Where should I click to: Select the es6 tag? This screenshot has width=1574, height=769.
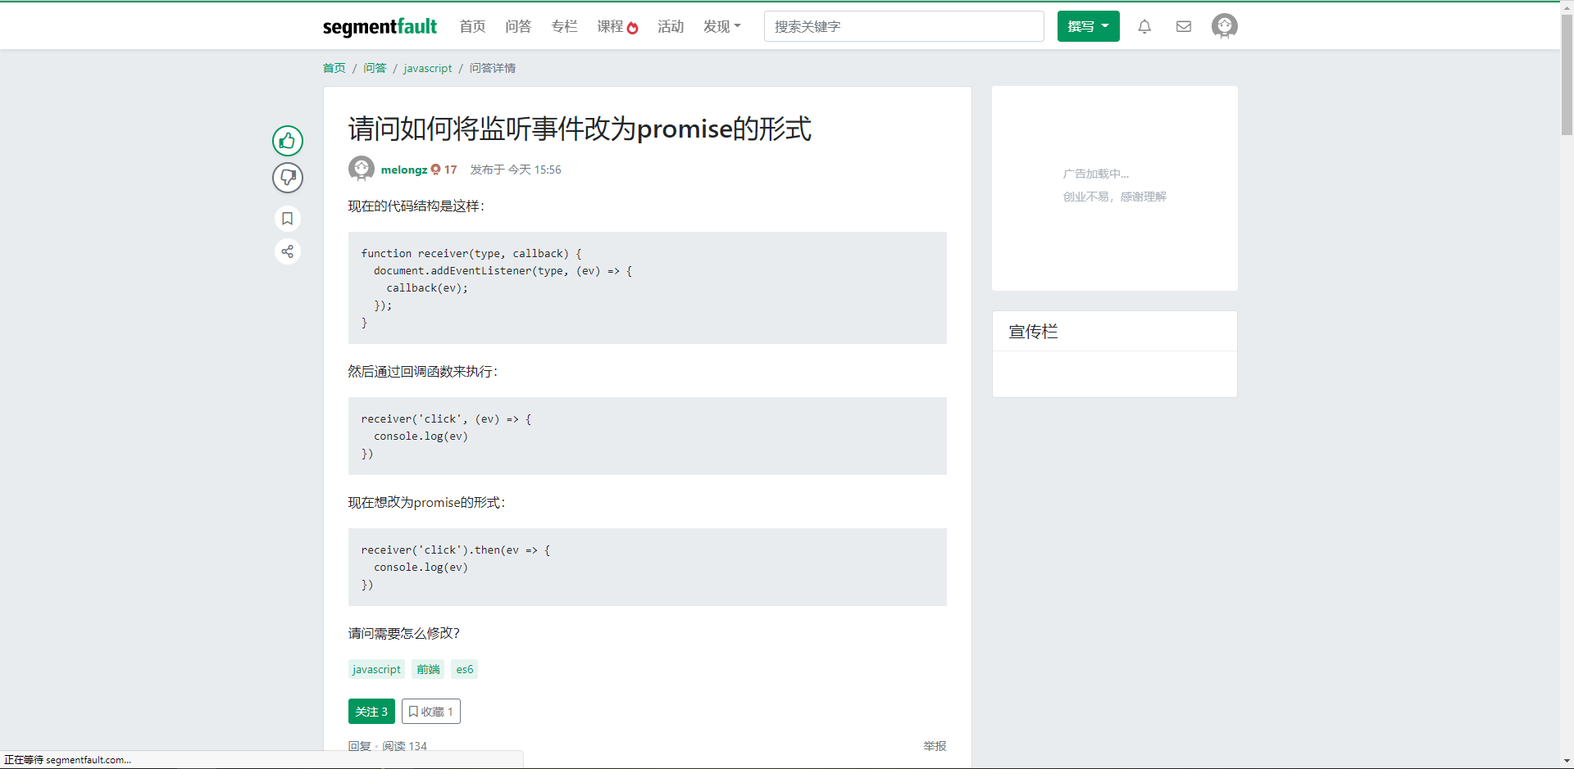coord(465,669)
